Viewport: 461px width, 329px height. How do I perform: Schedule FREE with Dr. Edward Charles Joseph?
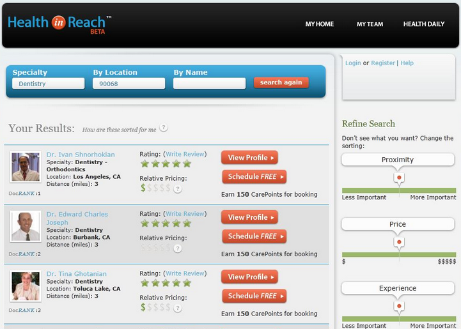[254, 236]
